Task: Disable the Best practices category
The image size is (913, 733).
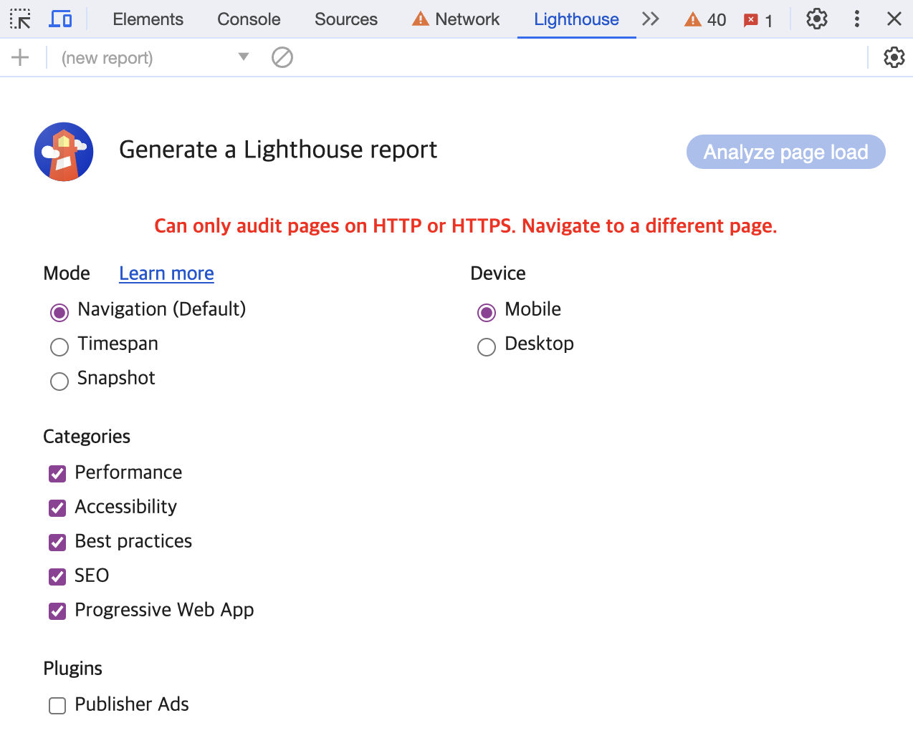Action: [x=57, y=542]
